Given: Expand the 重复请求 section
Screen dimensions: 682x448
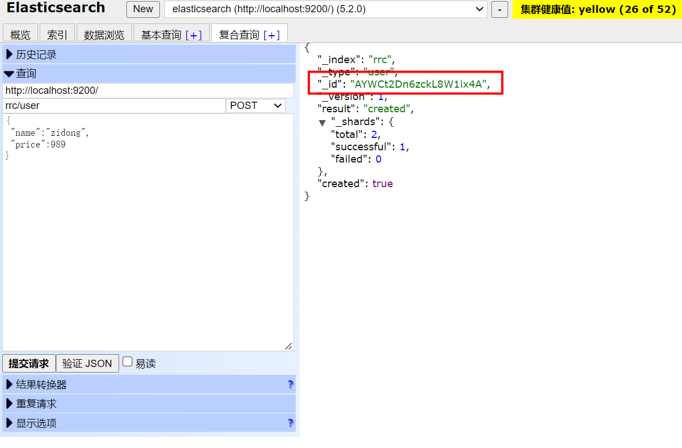Looking at the screenshot, I should pyautogui.click(x=149, y=404).
